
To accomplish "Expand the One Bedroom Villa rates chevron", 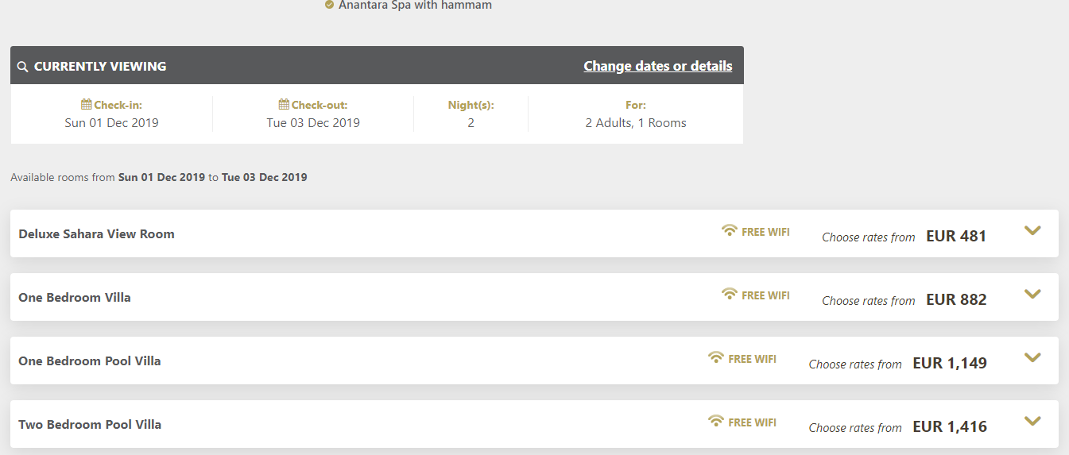I will [1032, 295].
